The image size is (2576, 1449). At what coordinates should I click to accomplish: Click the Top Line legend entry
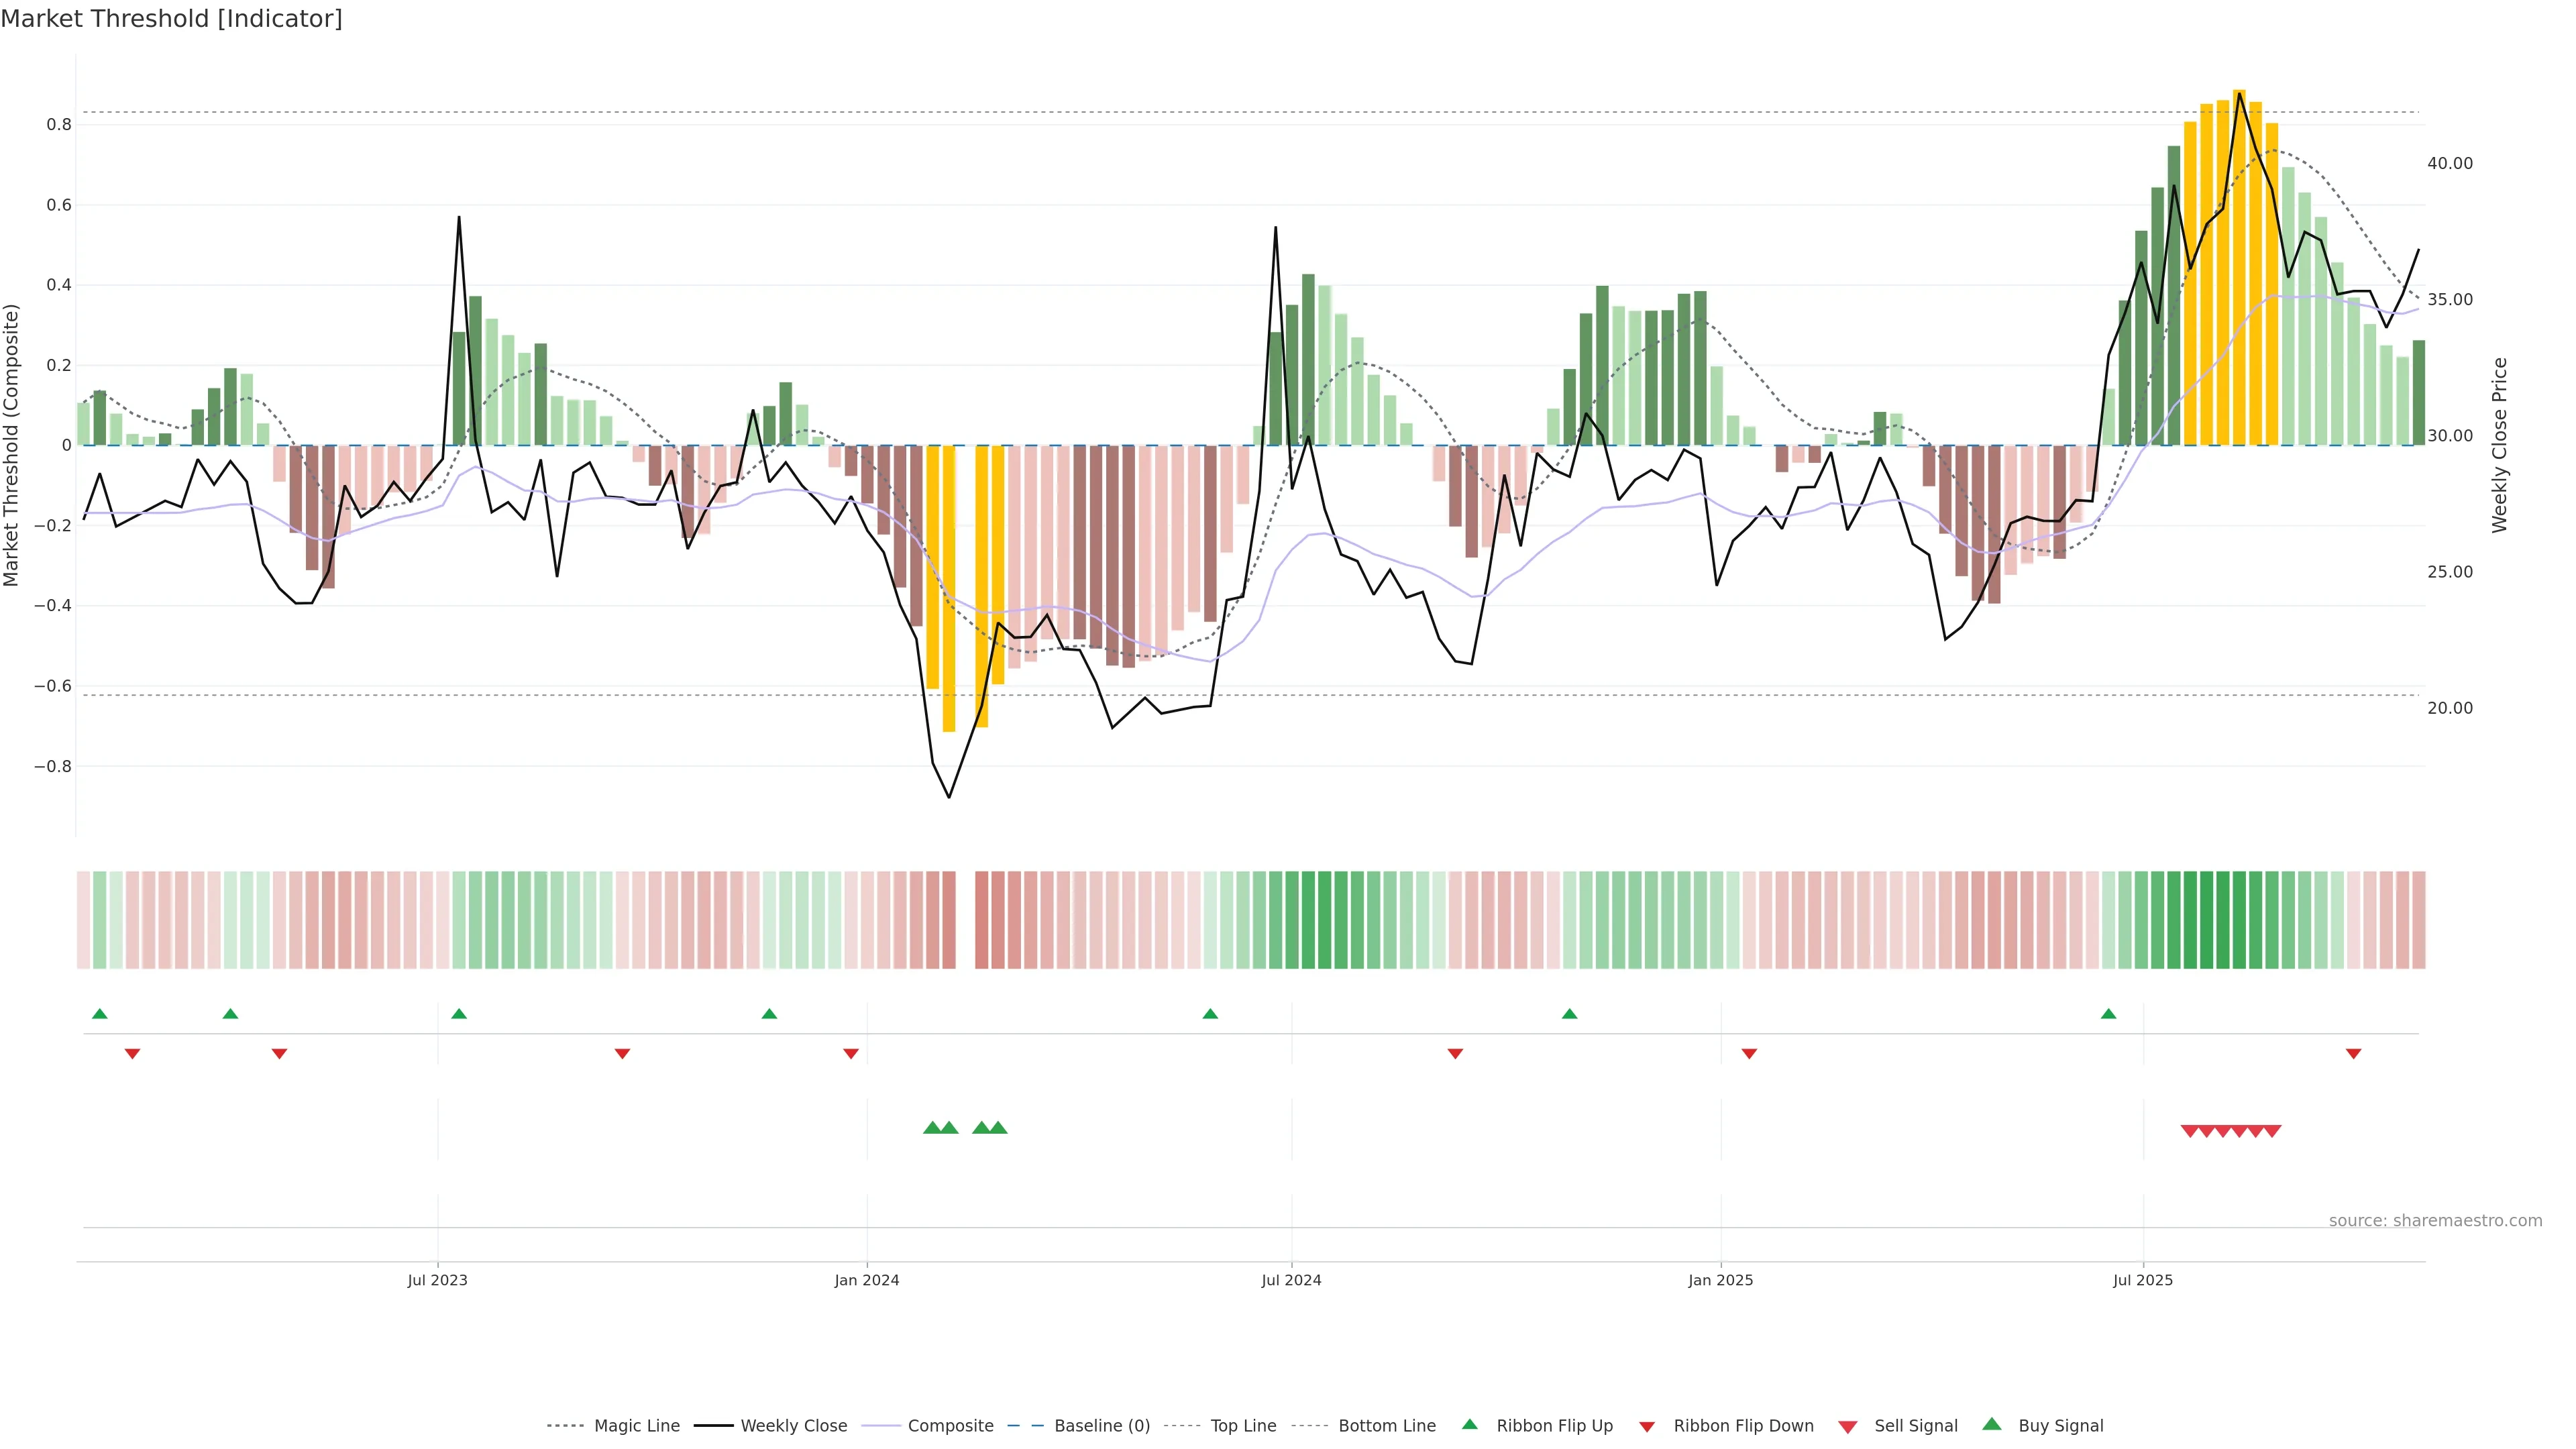click(1243, 1426)
